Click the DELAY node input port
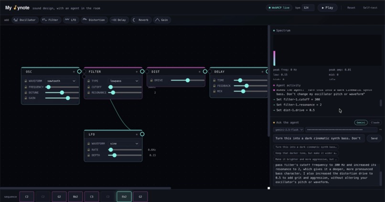385x202 pixels. point(210,71)
